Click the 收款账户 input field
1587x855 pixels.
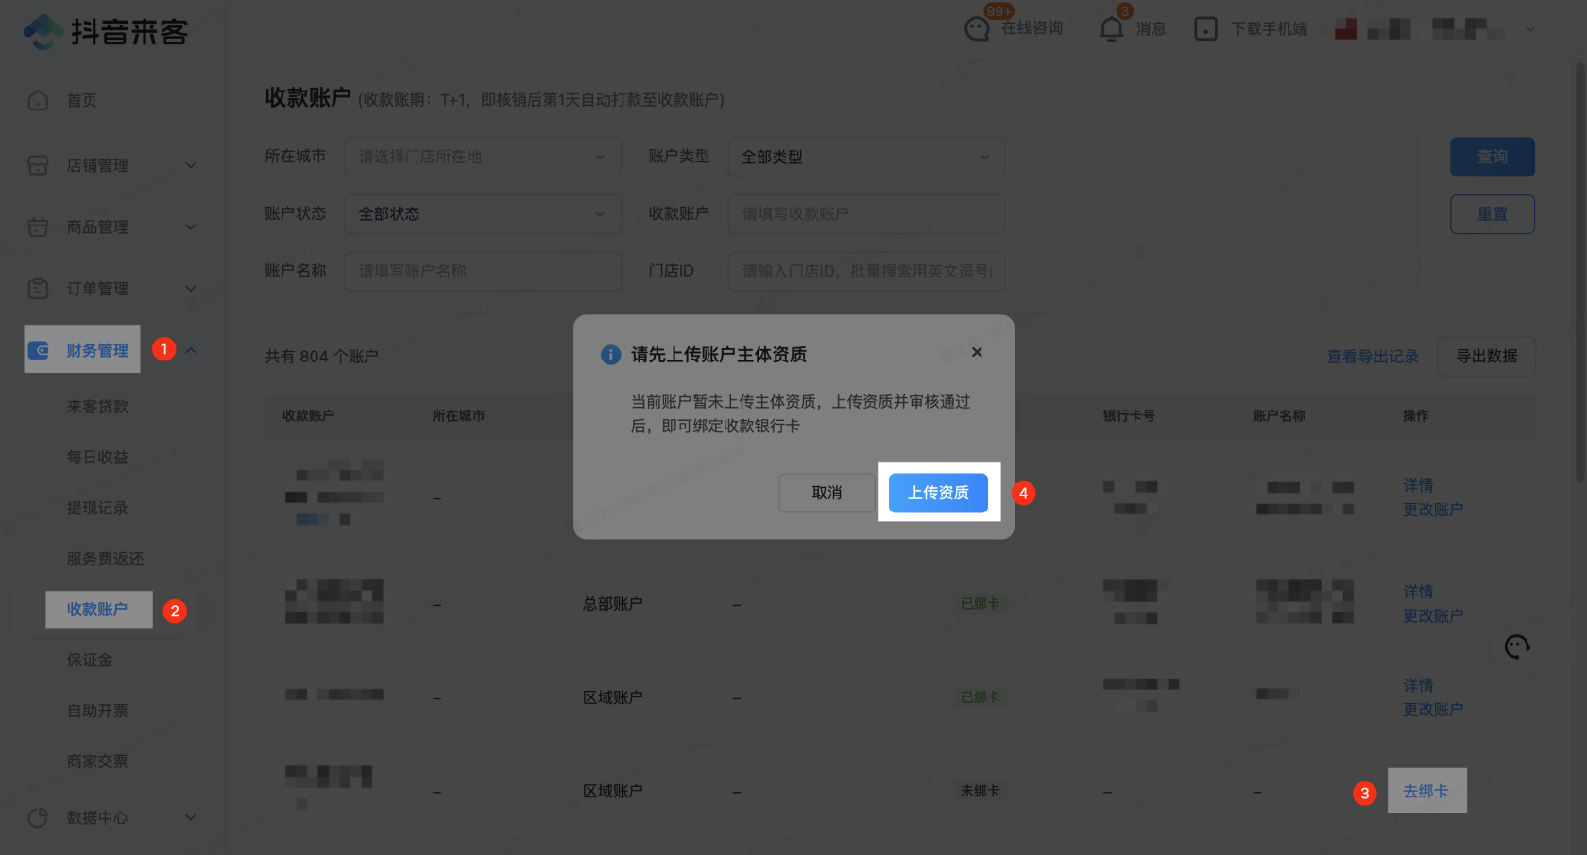pyautogui.click(x=865, y=214)
